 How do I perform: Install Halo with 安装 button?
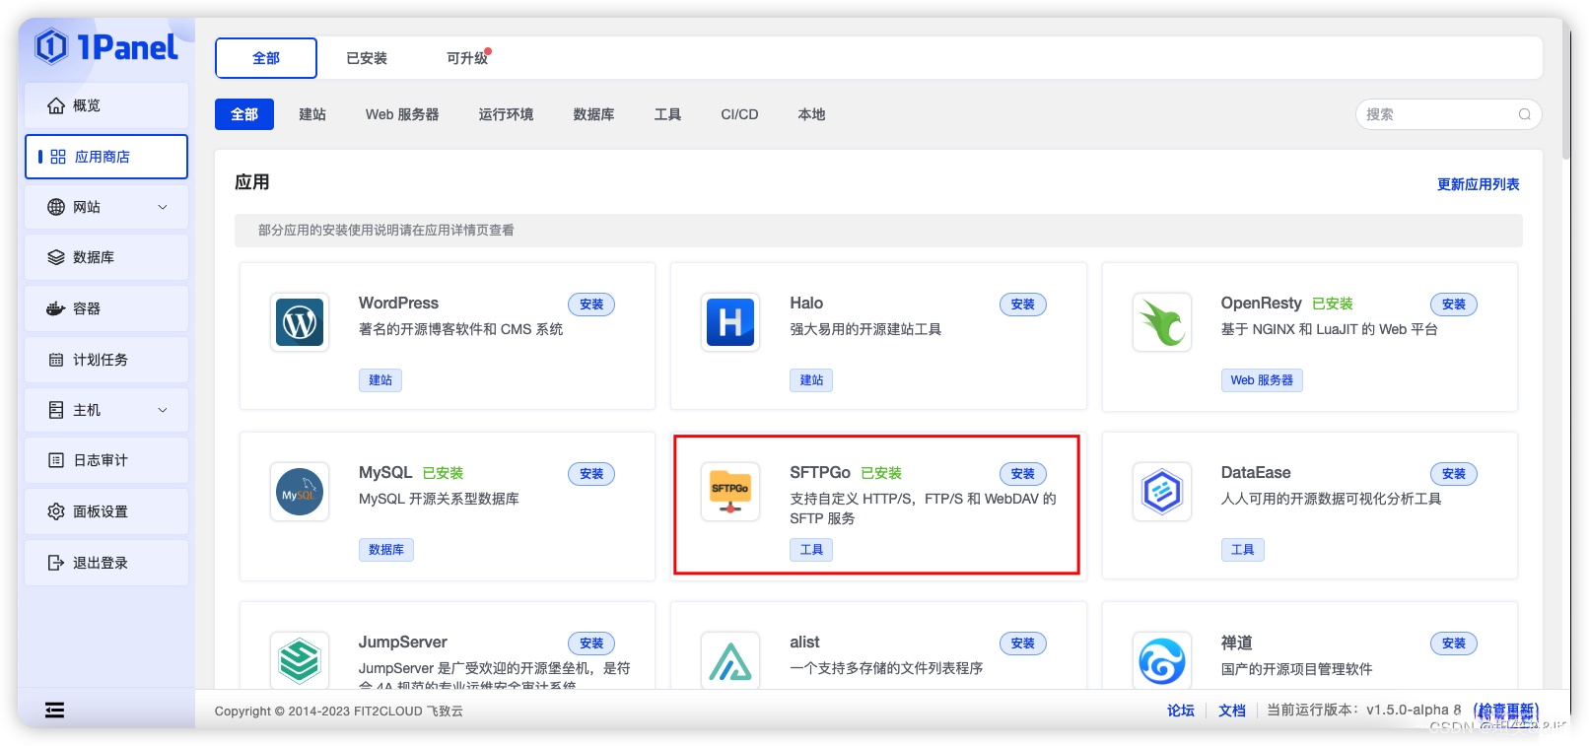pyautogui.click(x=1022, y=305)
